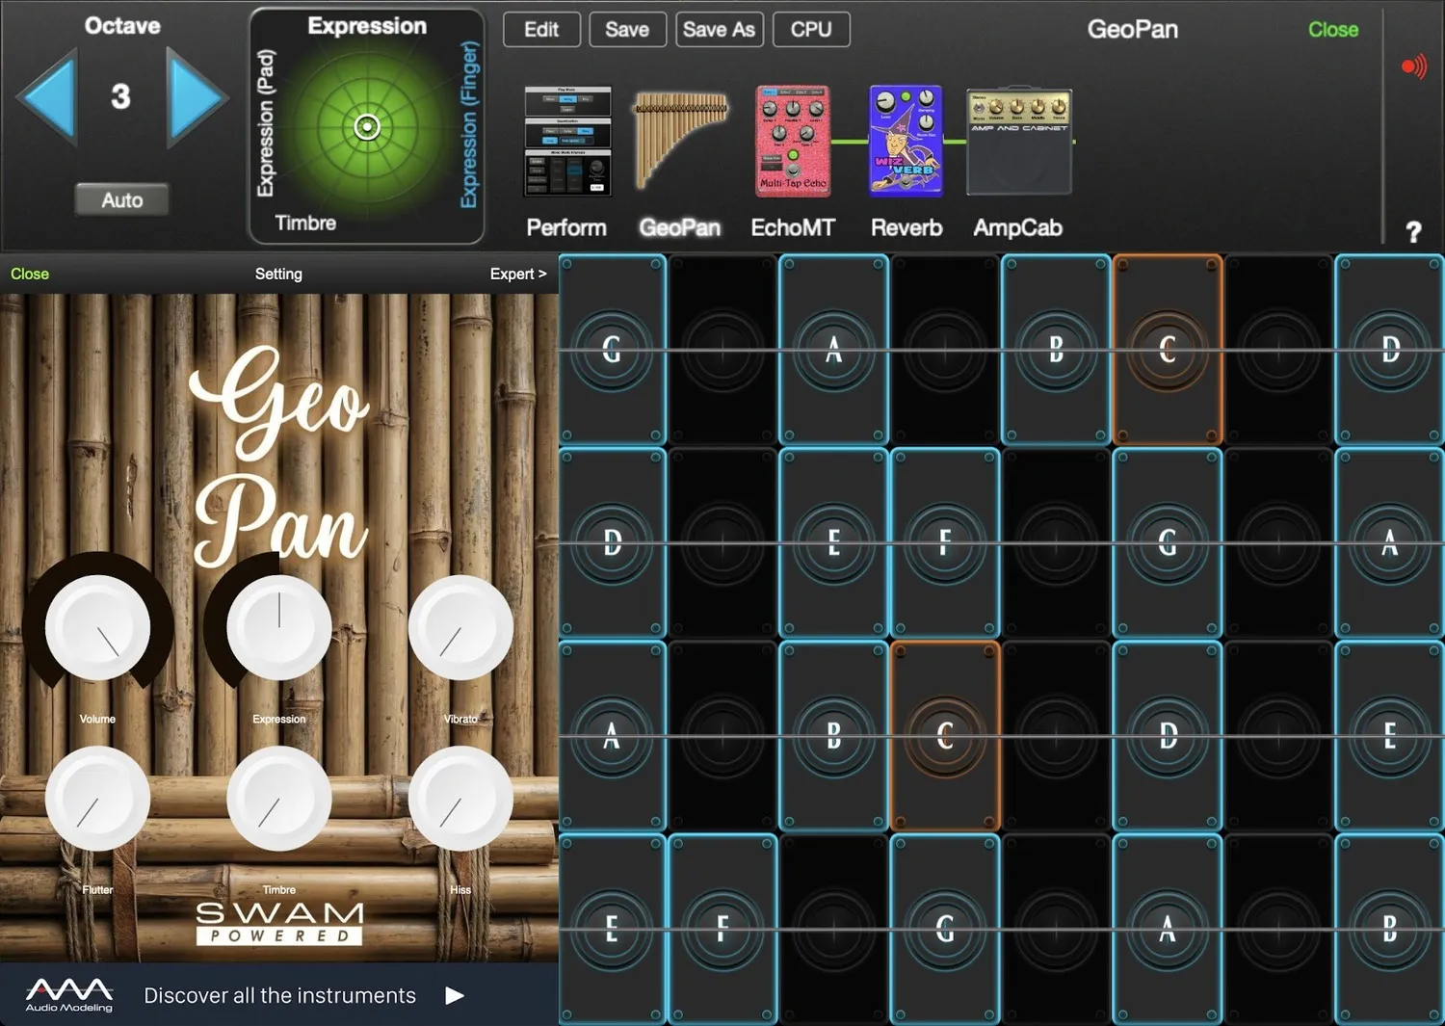
Task: Click the Discover all the instruments link
Action: coord(280,995)
